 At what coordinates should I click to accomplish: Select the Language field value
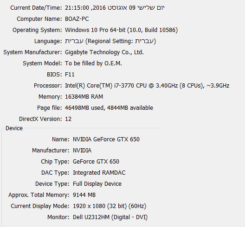[x=110, y=41]
